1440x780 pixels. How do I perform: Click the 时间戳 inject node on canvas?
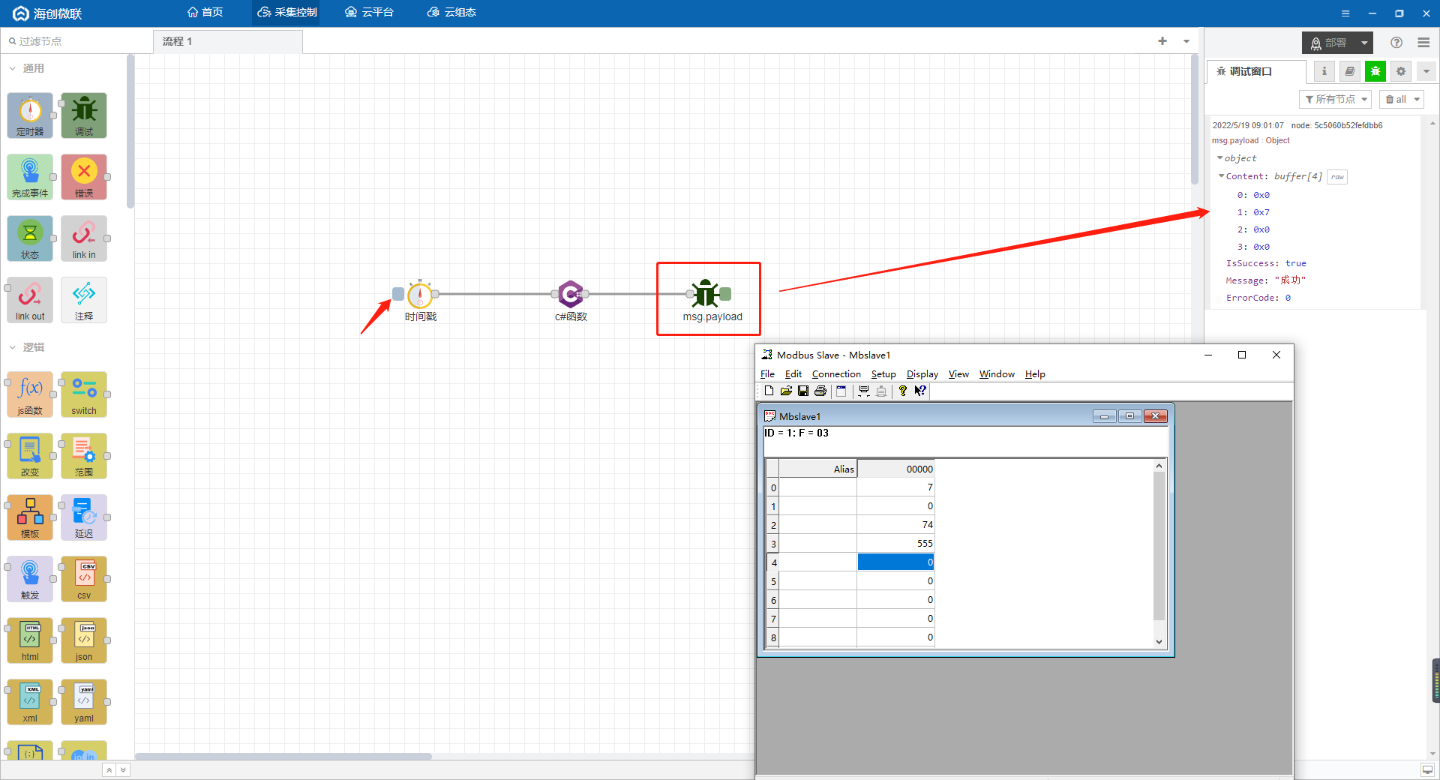pos(420,294)
